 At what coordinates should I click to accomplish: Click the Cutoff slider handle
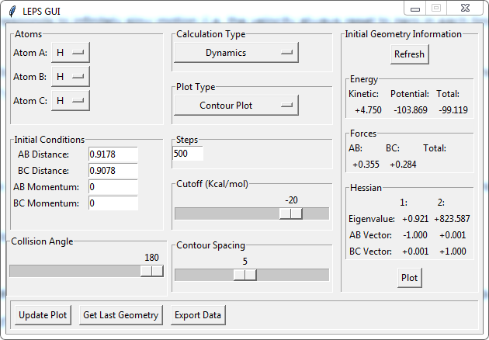click(291, 213)
